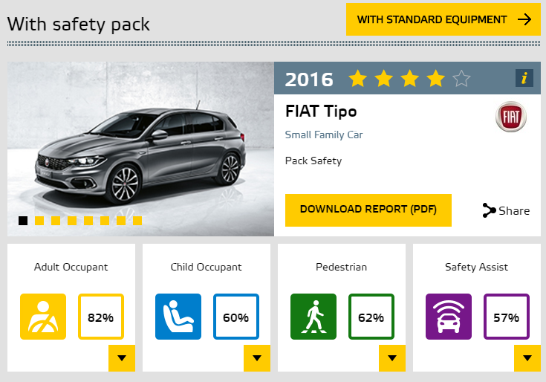This screenshot has width=546, height=382.
Task: Click the FIAT Tipo car photo
Action: click(x=140, y=149)
